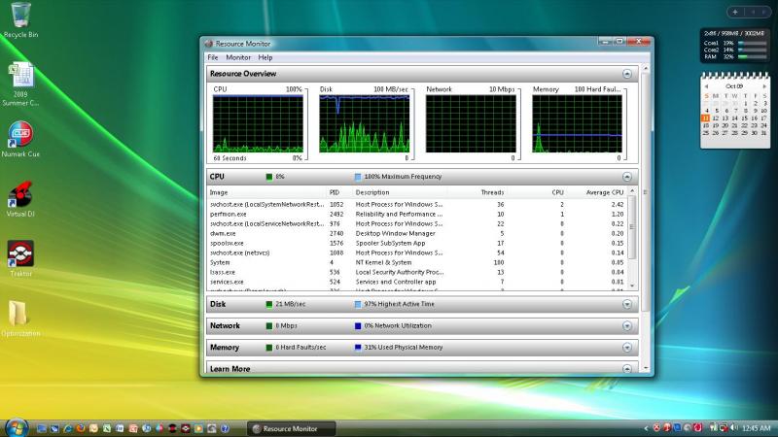The width and height of the screenshot is (778, 437).
Task: Select the spoolsv.exe process row
Action: [x=417, y=244]
